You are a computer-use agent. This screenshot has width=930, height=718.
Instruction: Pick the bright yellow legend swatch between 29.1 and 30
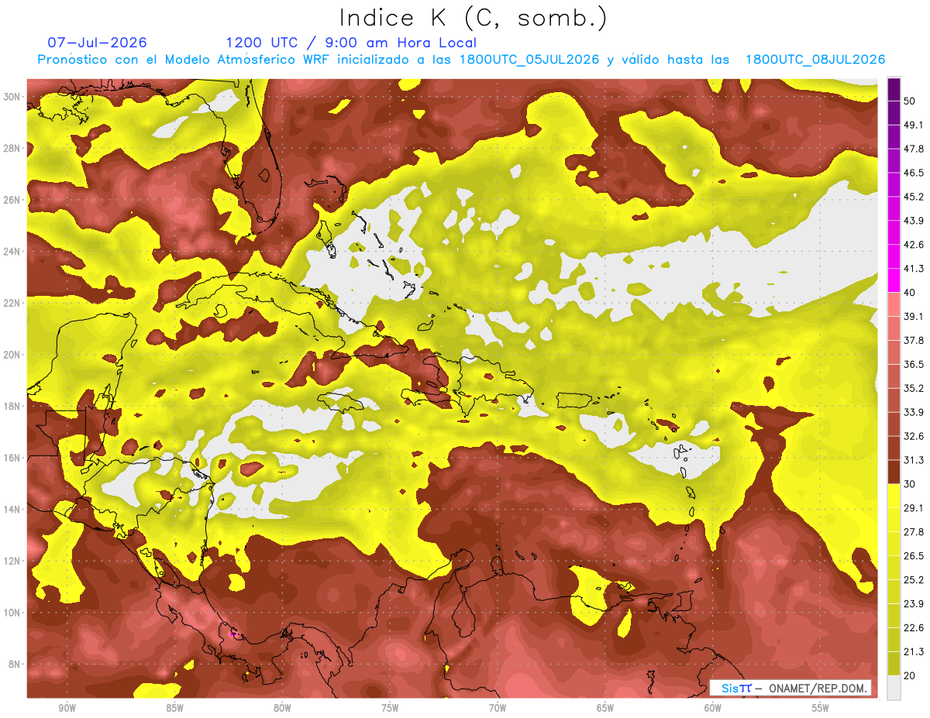(x=894, y=496)
